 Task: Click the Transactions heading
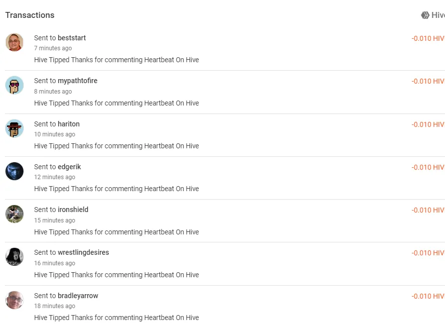30,15
